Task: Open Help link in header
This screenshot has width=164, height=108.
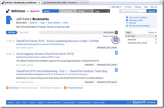Action: tap(146, 7)
